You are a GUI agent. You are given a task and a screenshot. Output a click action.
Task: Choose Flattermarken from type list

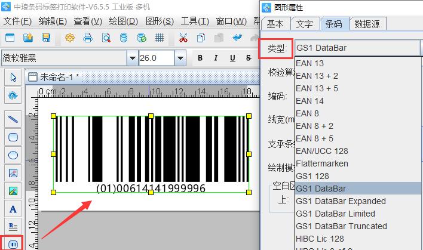[x=358, y=163]
